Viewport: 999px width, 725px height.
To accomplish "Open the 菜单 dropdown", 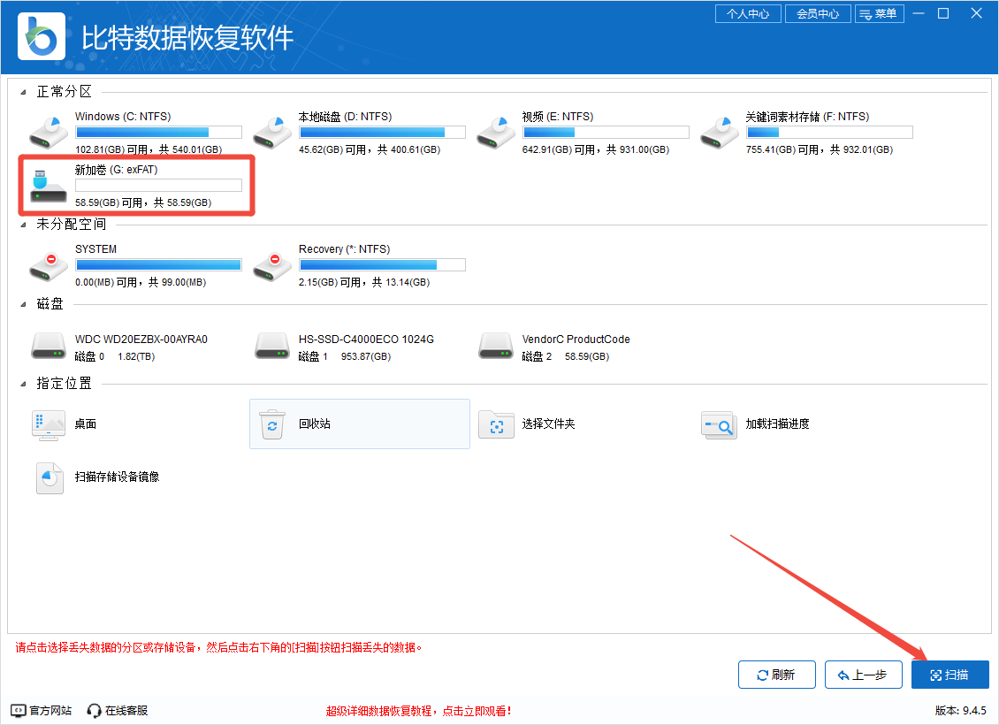I will coord(880,13).
